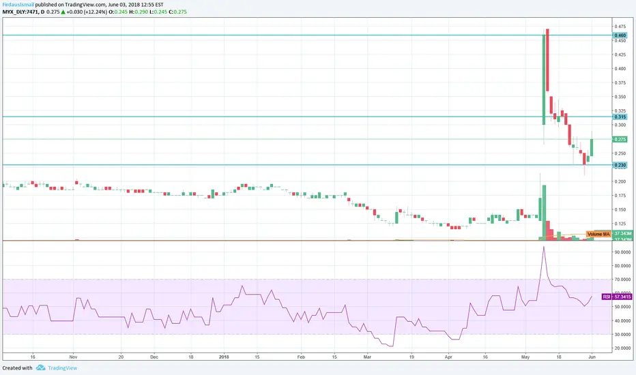Image resolution: width=636 pixels, height=375 pixels.
Task: Click the 0.150 price axis label
Action: point(620,209)
